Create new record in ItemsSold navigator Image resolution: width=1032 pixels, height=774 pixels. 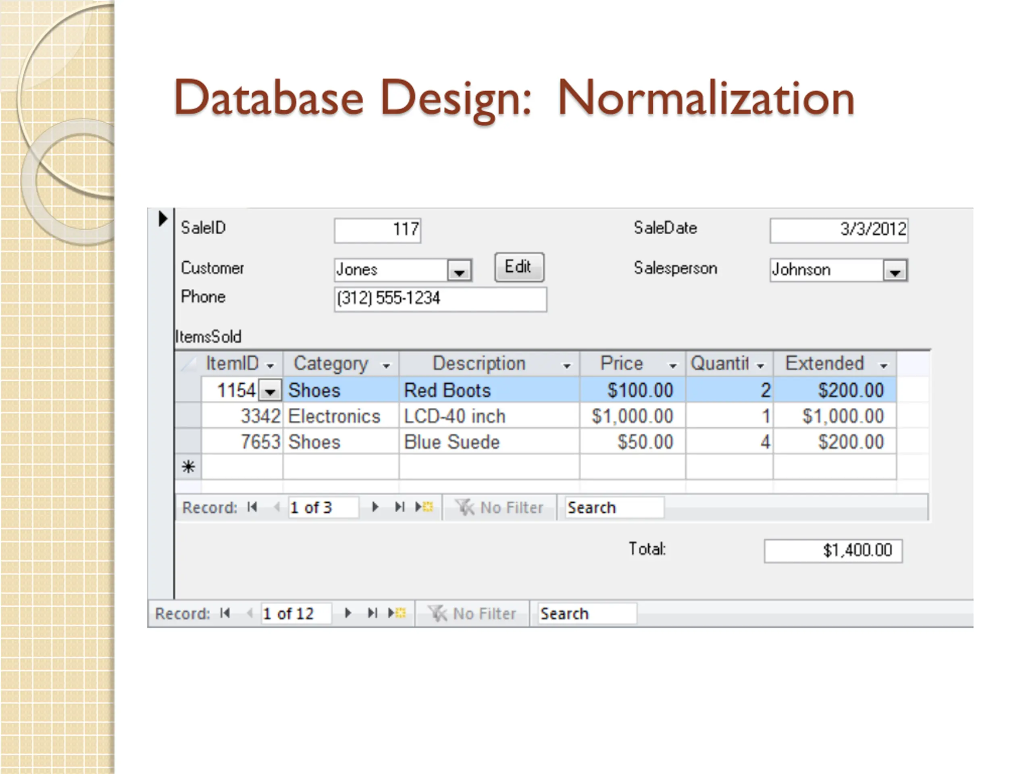point(424,507)
